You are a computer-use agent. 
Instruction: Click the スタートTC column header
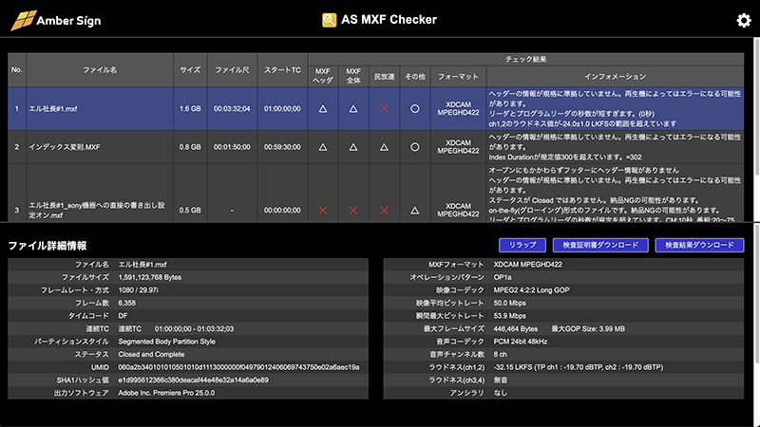click(282, 69)
